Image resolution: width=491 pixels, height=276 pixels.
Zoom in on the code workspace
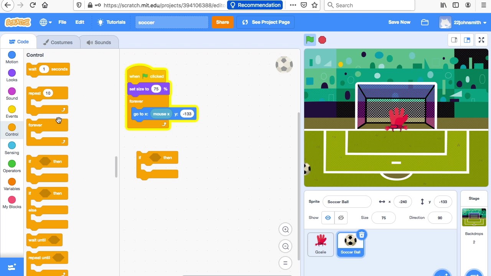pos(285,230)
